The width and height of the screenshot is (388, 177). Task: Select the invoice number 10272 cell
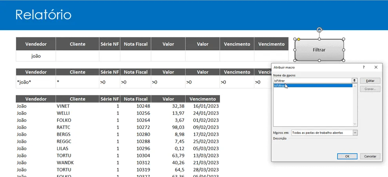click(136, 127)
